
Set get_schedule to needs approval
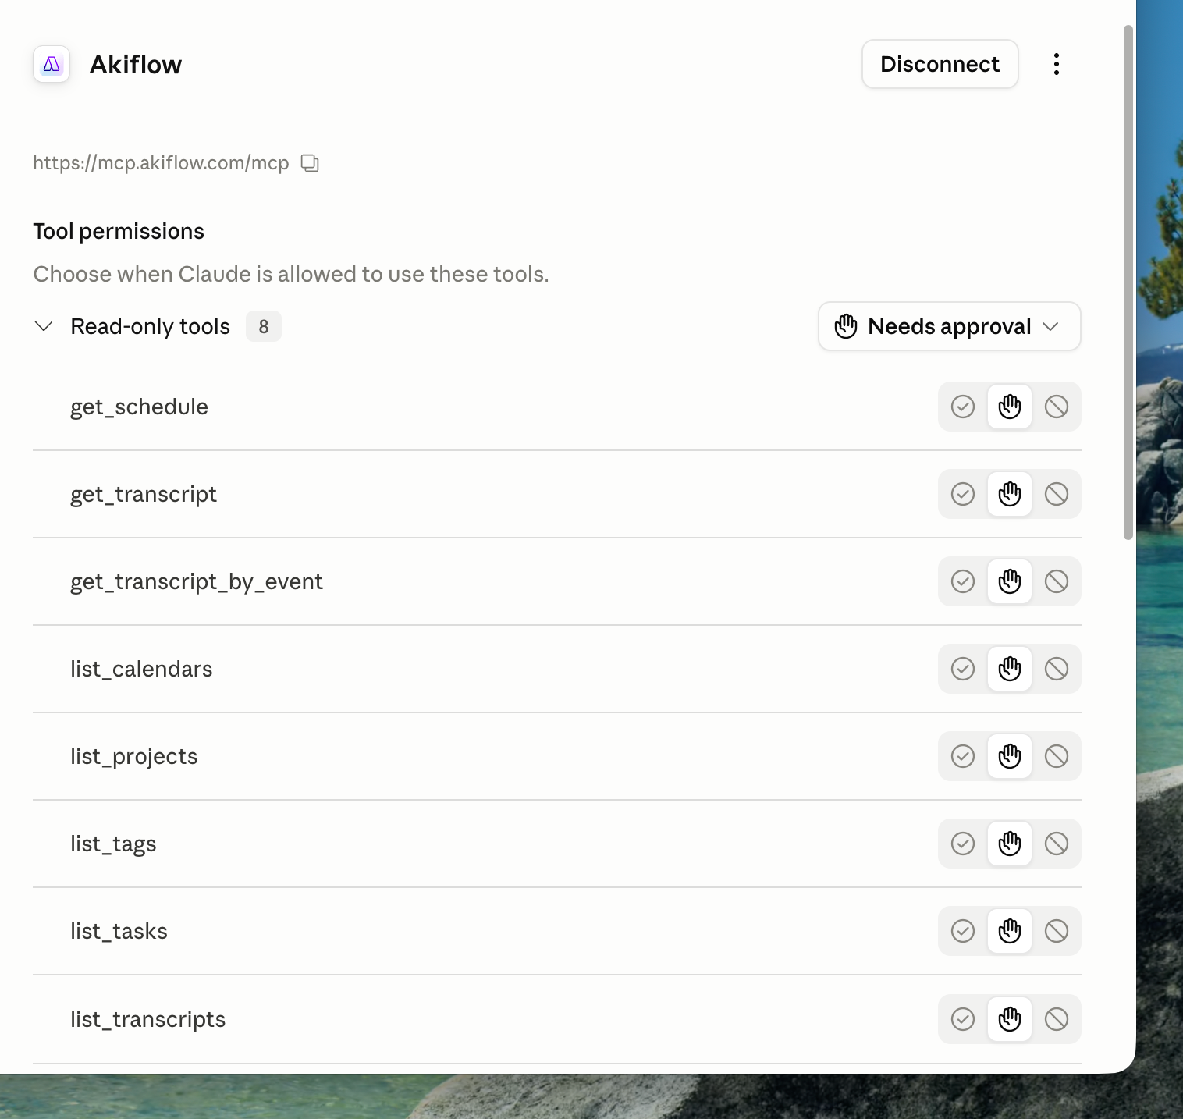coord(1010,407)
